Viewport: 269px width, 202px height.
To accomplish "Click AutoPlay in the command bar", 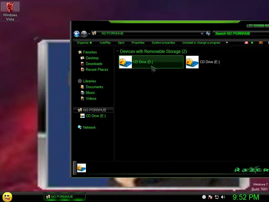I will click(105, 43).
